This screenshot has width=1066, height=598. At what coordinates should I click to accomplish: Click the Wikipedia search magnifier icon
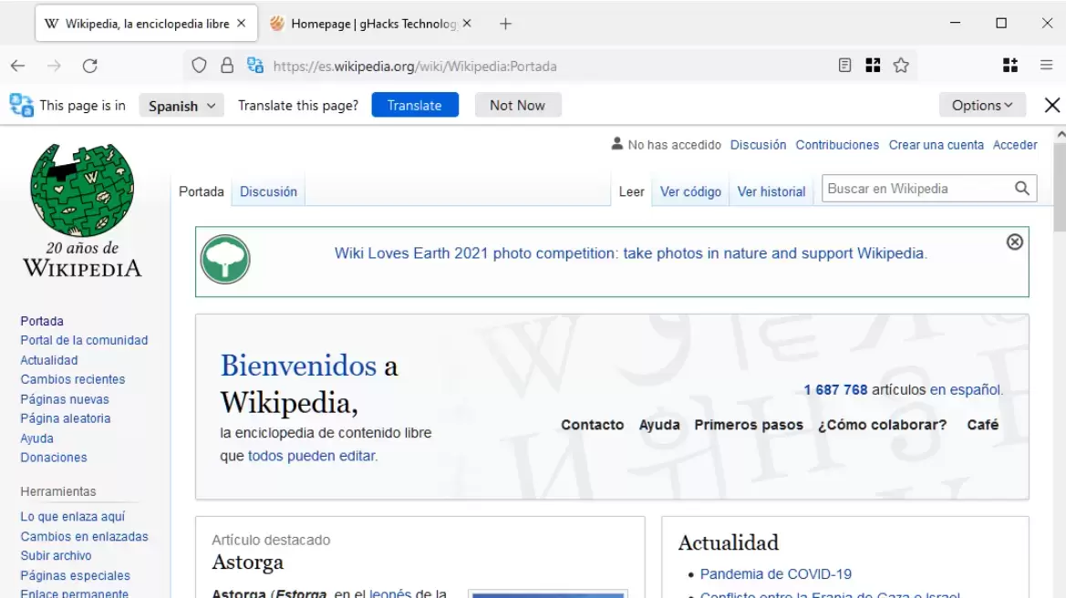click(x=1022, y=188)
